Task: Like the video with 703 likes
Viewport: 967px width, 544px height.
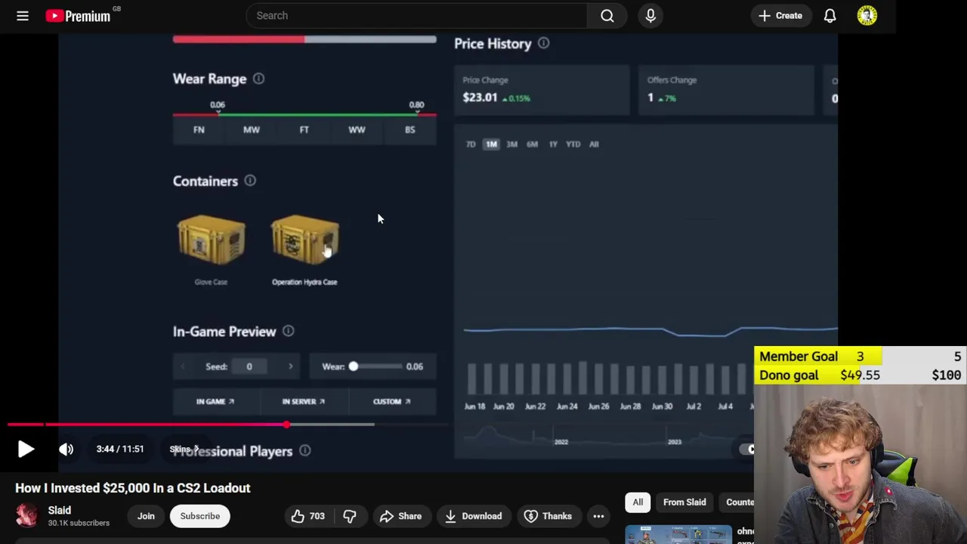Action: tap(308, 516)
